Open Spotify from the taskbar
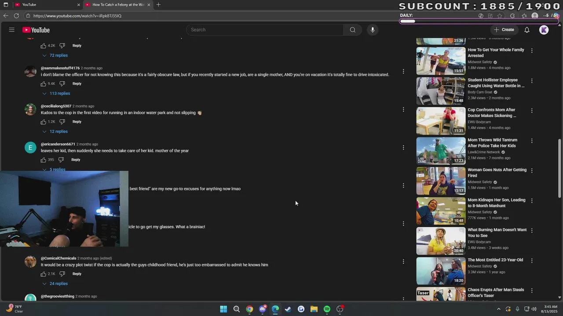Image resolution: width=563 pixels, height=316 pixels. pos(327,309)
